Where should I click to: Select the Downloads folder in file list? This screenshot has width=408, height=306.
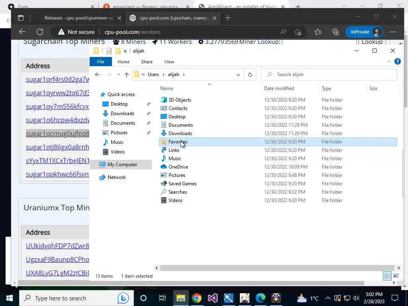coord(180,133)
